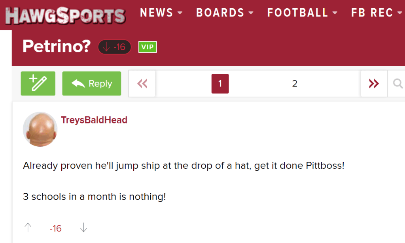Open TreysBaldHead avatar image
Screen dimensions: 405x243
(x=40, y=129)
